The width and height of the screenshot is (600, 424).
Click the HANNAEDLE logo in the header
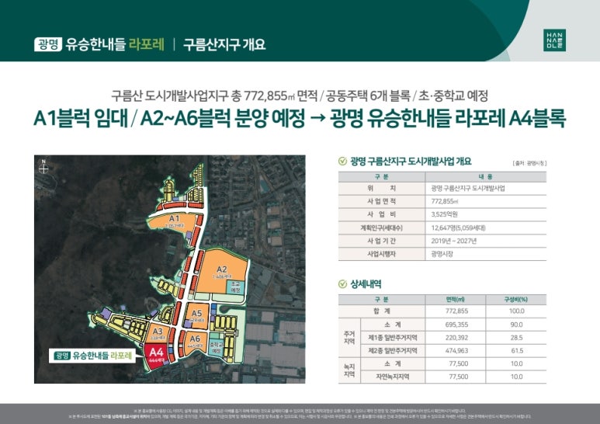[554, 40]
